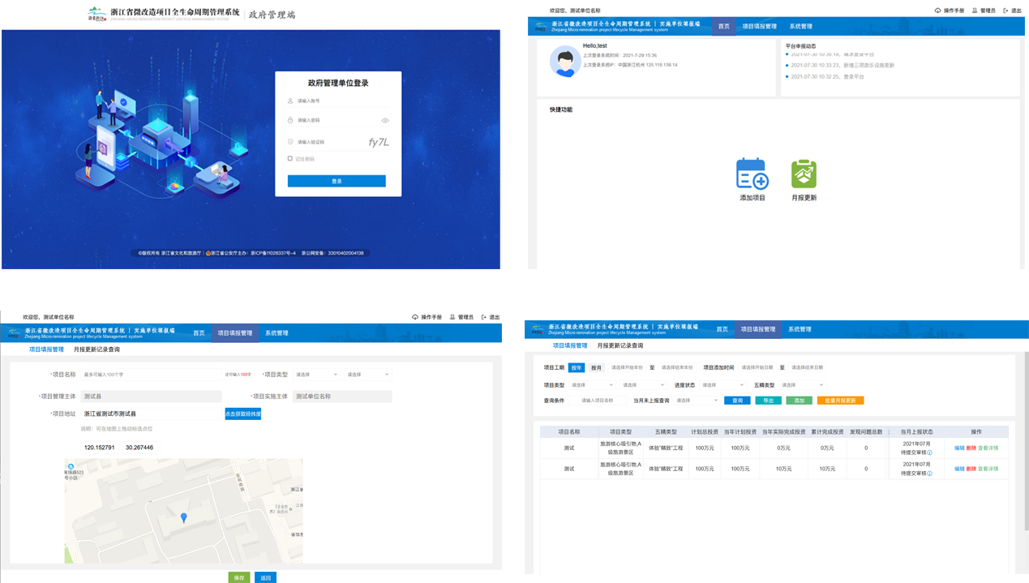Click the blue 登录 button
1029x583 pixels.
pyautogui.click(x=337, y=182)
